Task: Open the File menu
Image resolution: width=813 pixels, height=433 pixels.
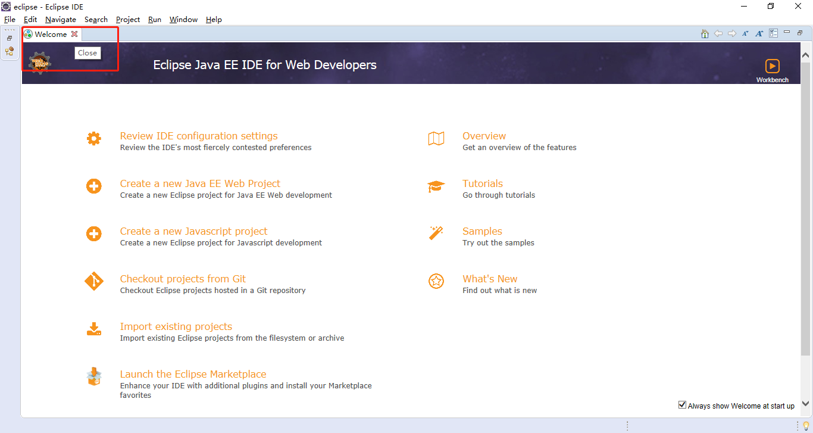Action: (x=10, y=20)
